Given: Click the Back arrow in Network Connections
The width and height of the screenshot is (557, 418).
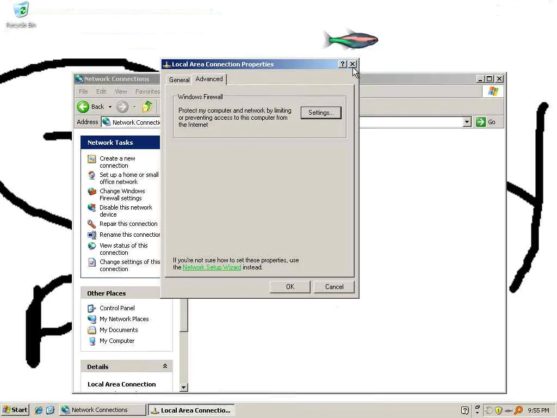Looking at the screenshot, I should (83, 107).
